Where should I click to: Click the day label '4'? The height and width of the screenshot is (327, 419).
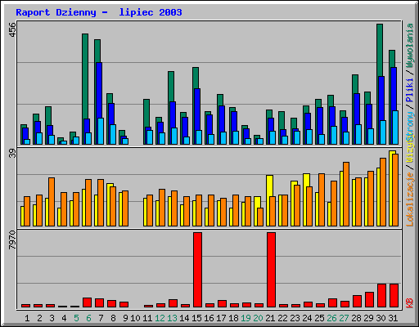coord(64,318)
